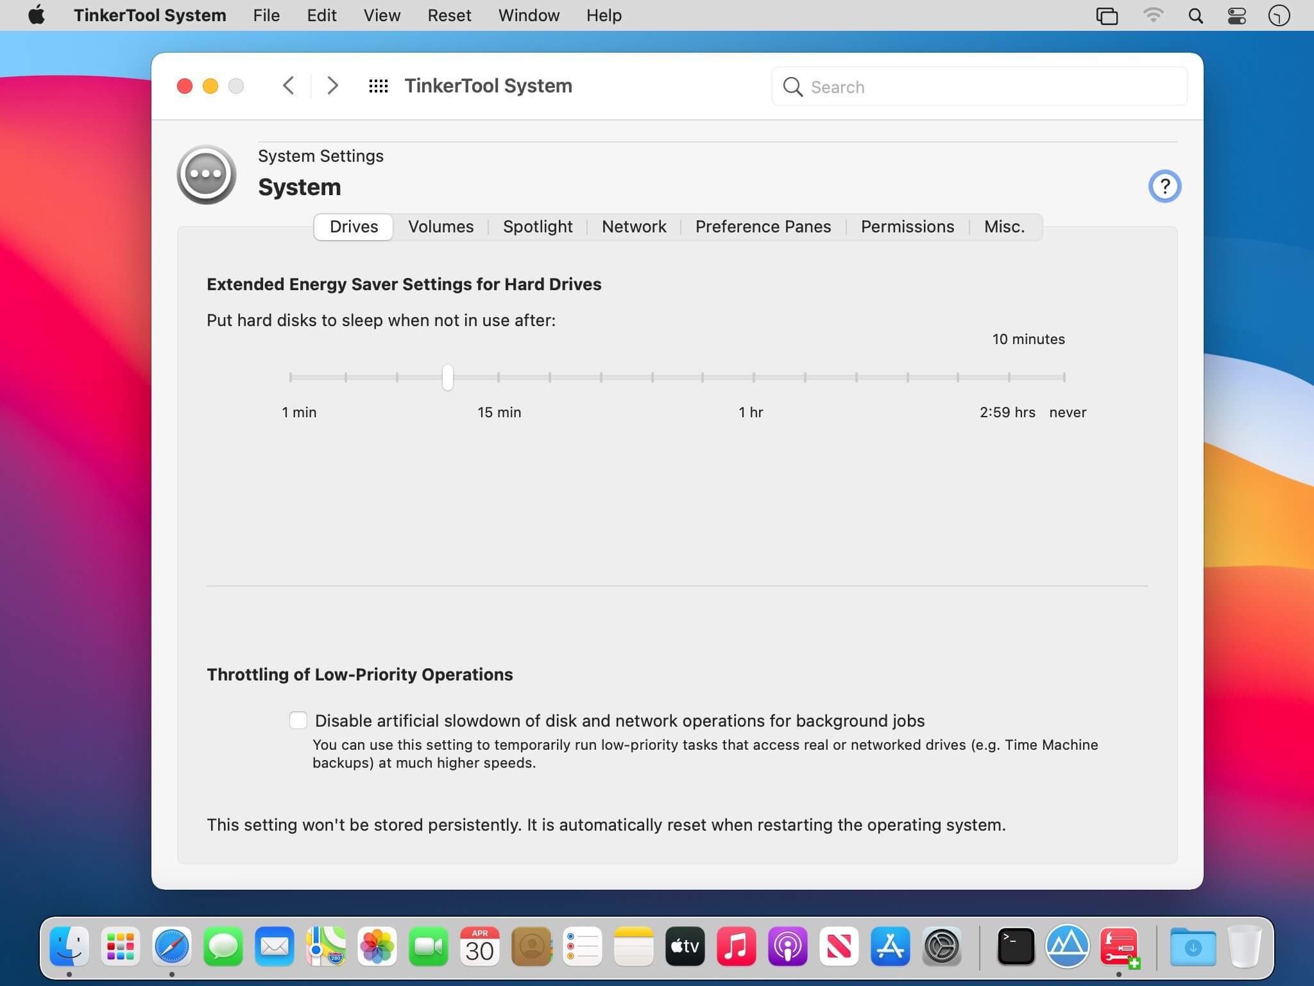This screenshot has height=986, width=1314.
Task: Open Calendar showing Apr 30
Action: 480,946
